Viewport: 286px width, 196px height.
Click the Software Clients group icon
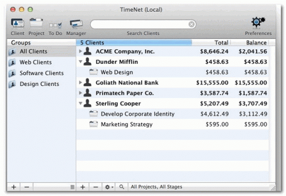tap(12, 73)
